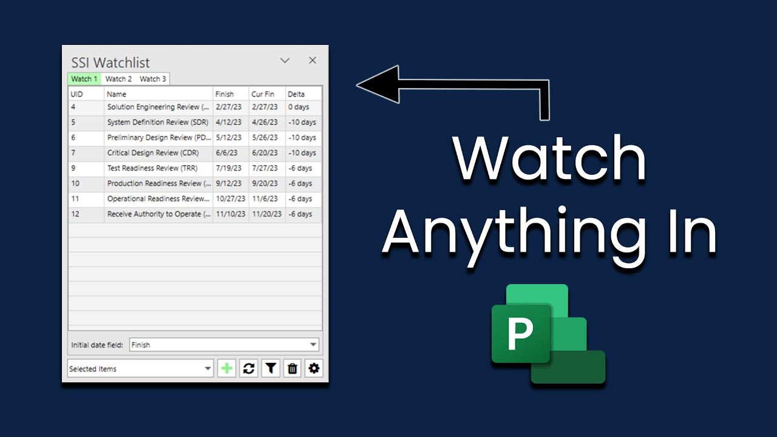Sort by the Name column header

(x=158, y=94)
